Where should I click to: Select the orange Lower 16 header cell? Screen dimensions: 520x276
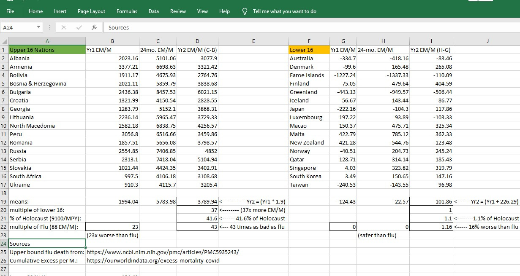[308, 50]
